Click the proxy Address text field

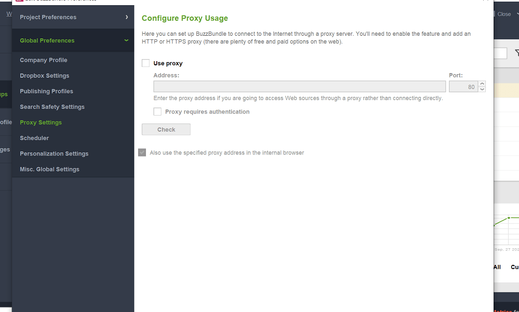[299, 87]
